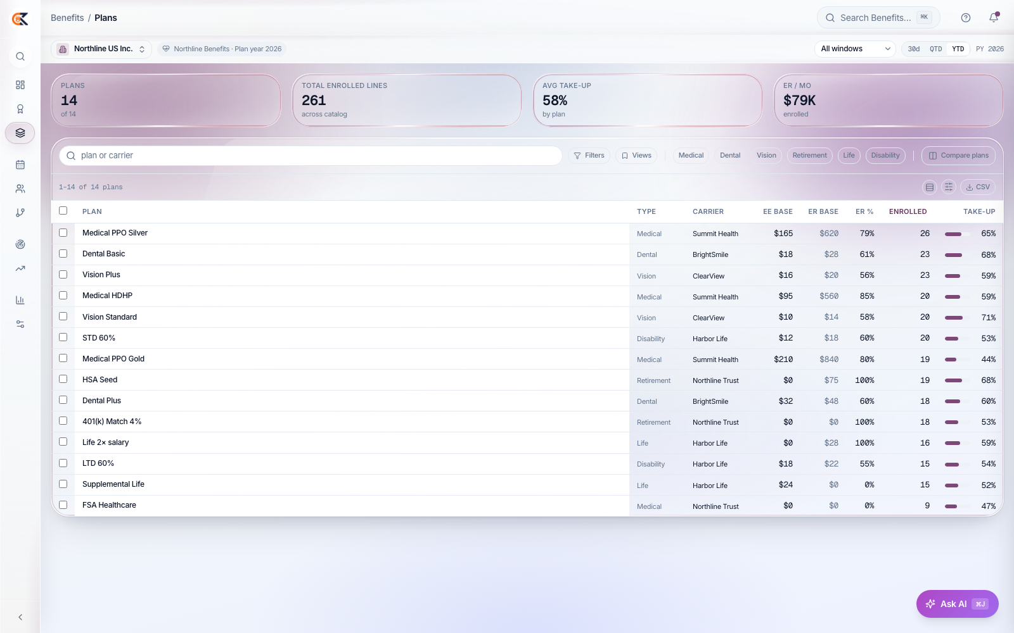Open the git-branch workflow icon in sidebar

[20, 213]
